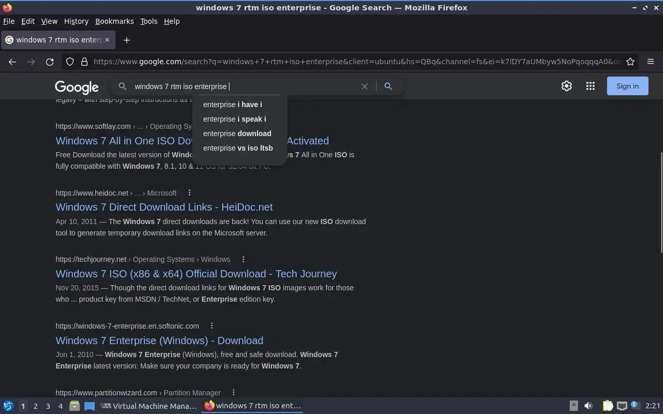This screenshot has width=663, height=414.
Task: Click the Sign in button
Action: pyautogui.click(x=627, y=86)
